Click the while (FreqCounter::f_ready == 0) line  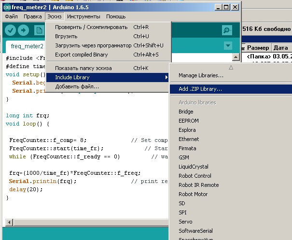(x=65, y=156)
